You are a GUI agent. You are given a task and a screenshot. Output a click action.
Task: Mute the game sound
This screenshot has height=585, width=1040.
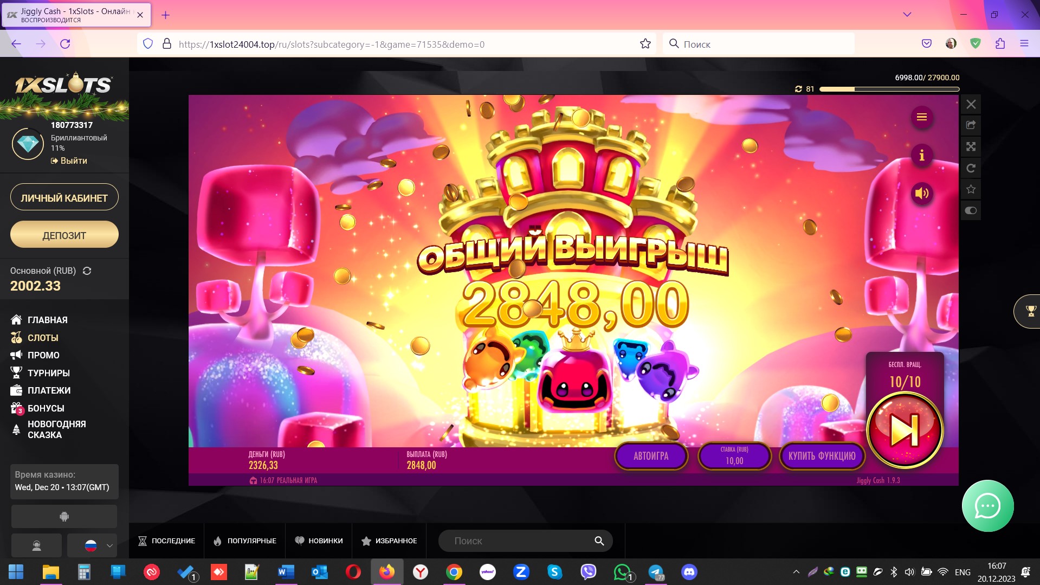click(921, 194)
